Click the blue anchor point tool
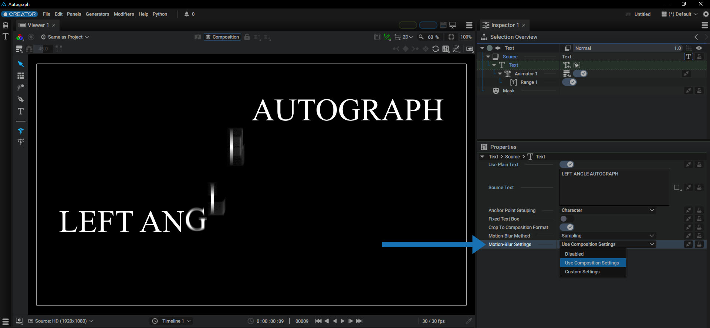710x328 pixels. (21, 131)
